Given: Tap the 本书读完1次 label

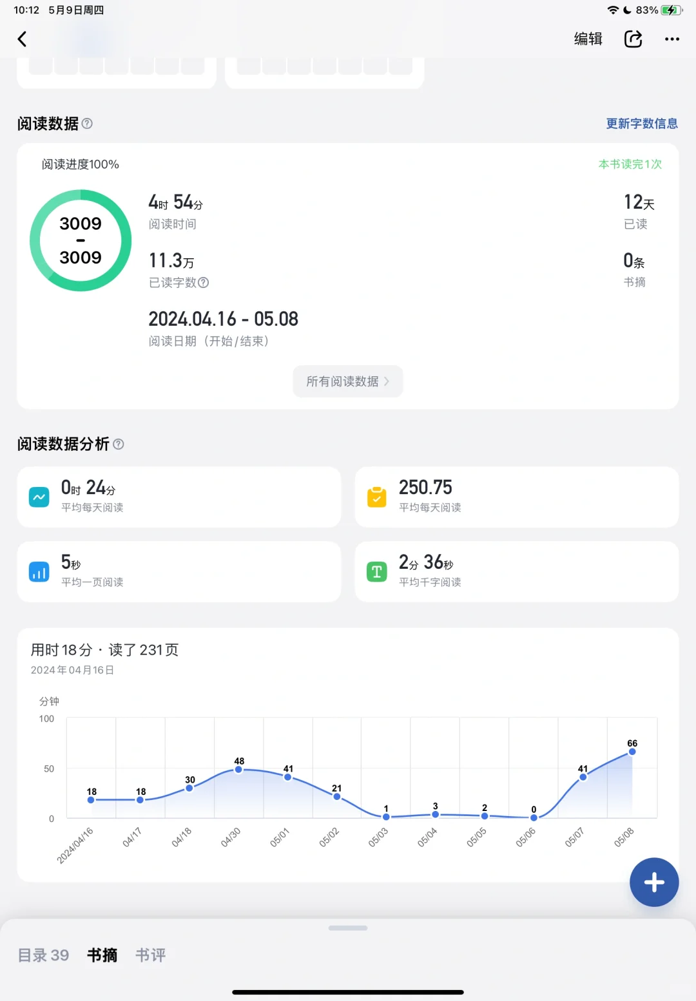Looking at the screenshot, I should (x=630, y=164).
